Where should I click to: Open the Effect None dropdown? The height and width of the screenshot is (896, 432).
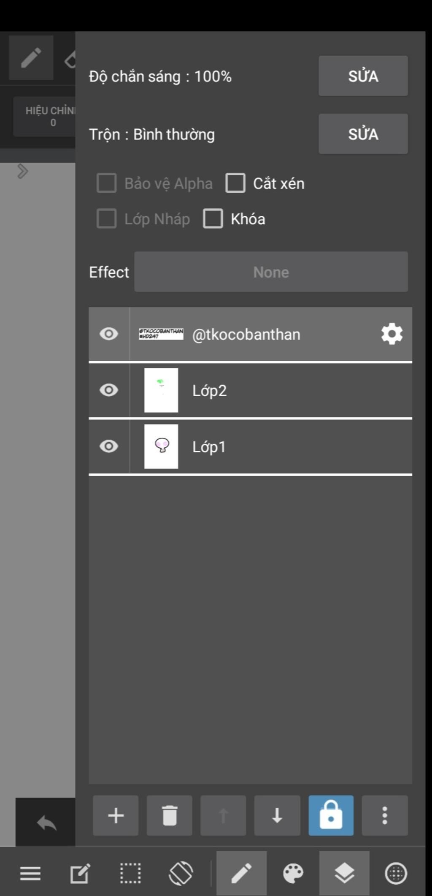pyautogui.click(x=271, y=272)
